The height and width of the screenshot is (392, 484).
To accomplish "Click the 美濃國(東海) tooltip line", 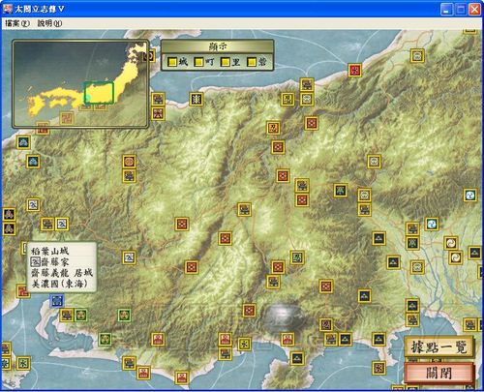I will 59,284.
